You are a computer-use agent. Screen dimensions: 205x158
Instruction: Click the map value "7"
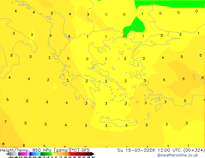coord(5,122)
